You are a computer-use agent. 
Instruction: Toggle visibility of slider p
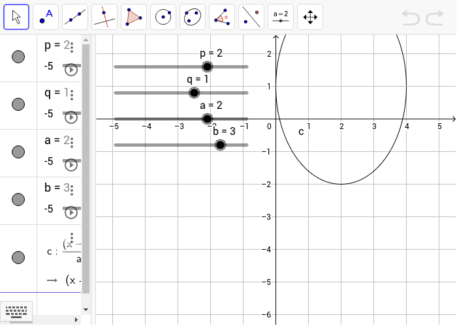18,57
